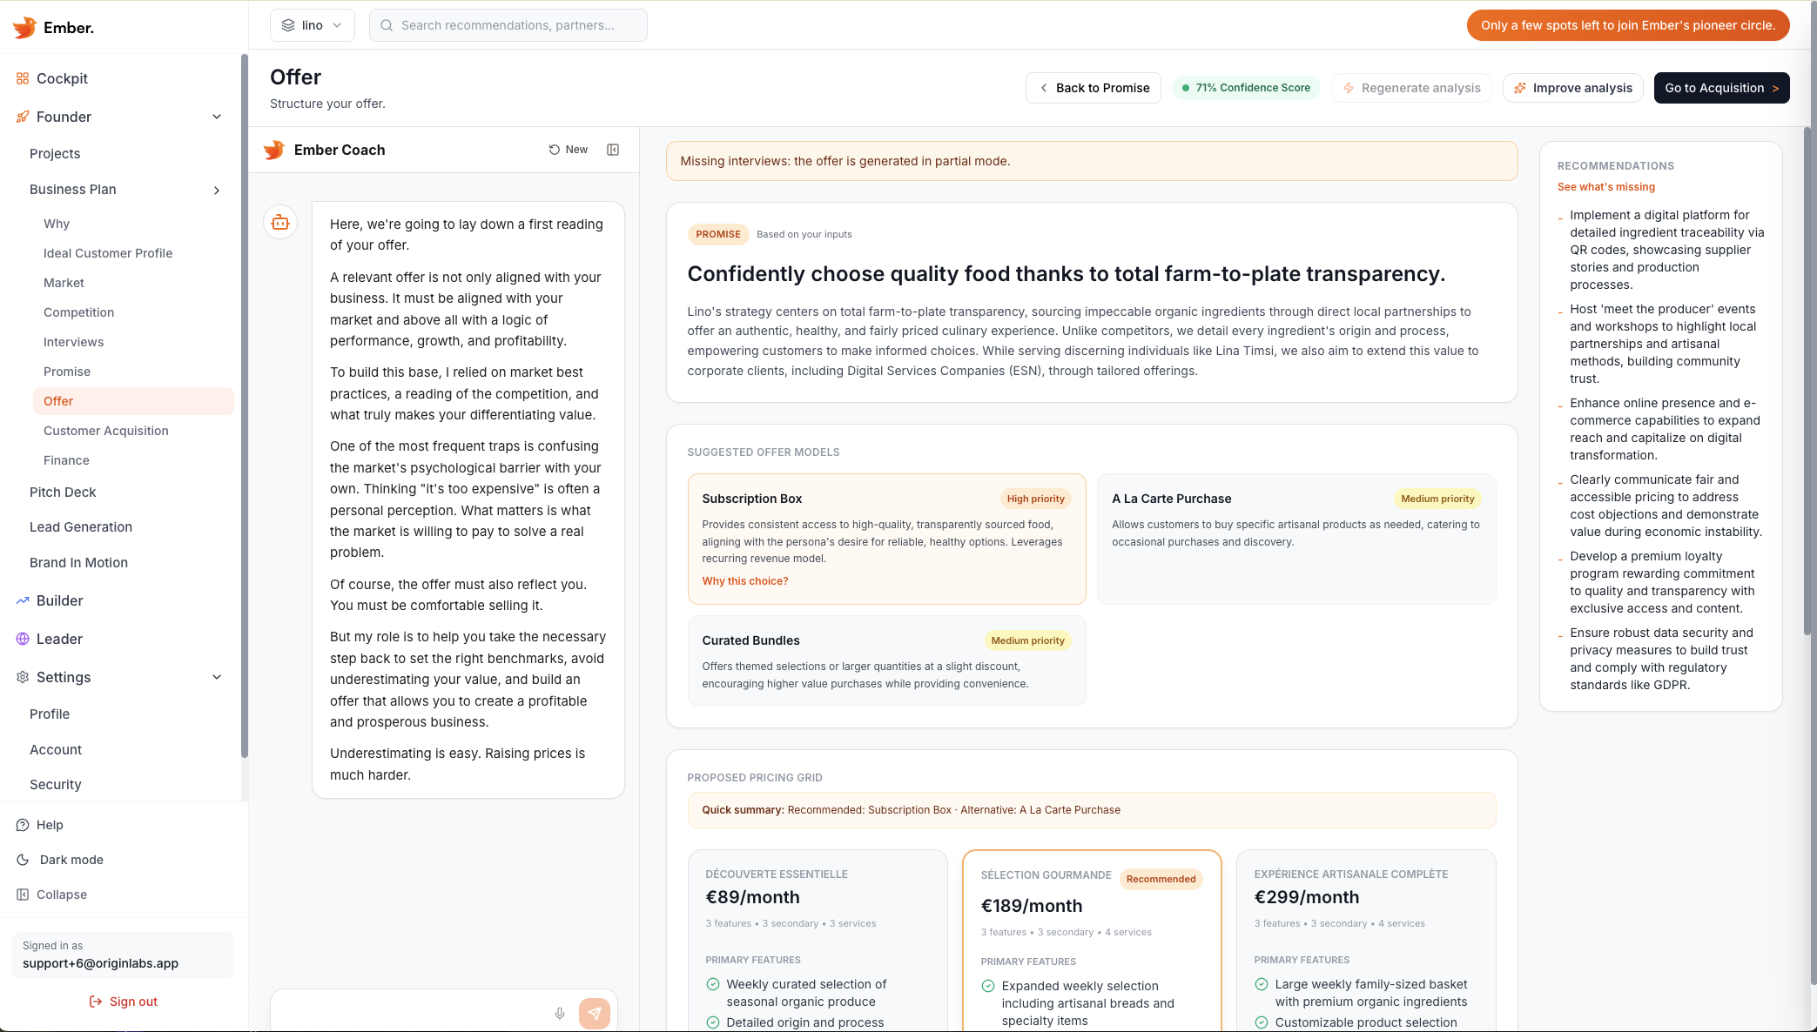The width and height of the screenshot is (1817, 1032).
Task: Open the lino workspace dropdown
Action: click(312, 25)
